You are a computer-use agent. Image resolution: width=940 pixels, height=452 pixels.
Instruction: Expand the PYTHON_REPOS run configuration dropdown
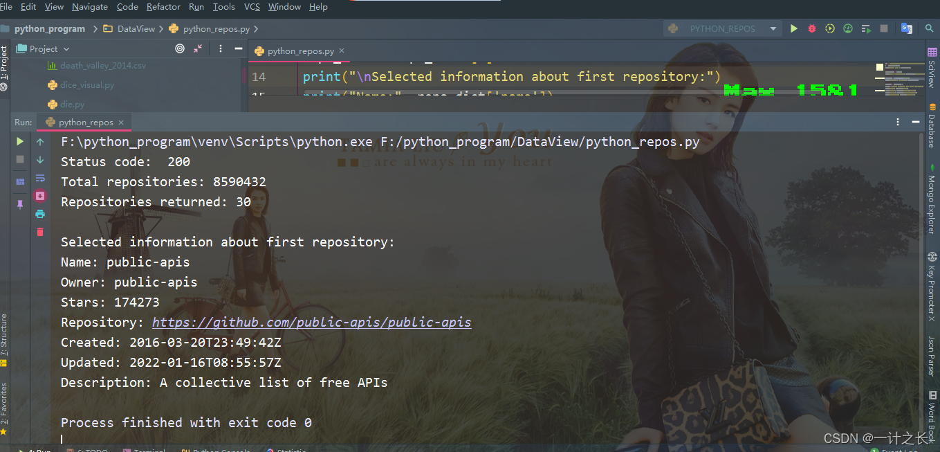point(773,29)
